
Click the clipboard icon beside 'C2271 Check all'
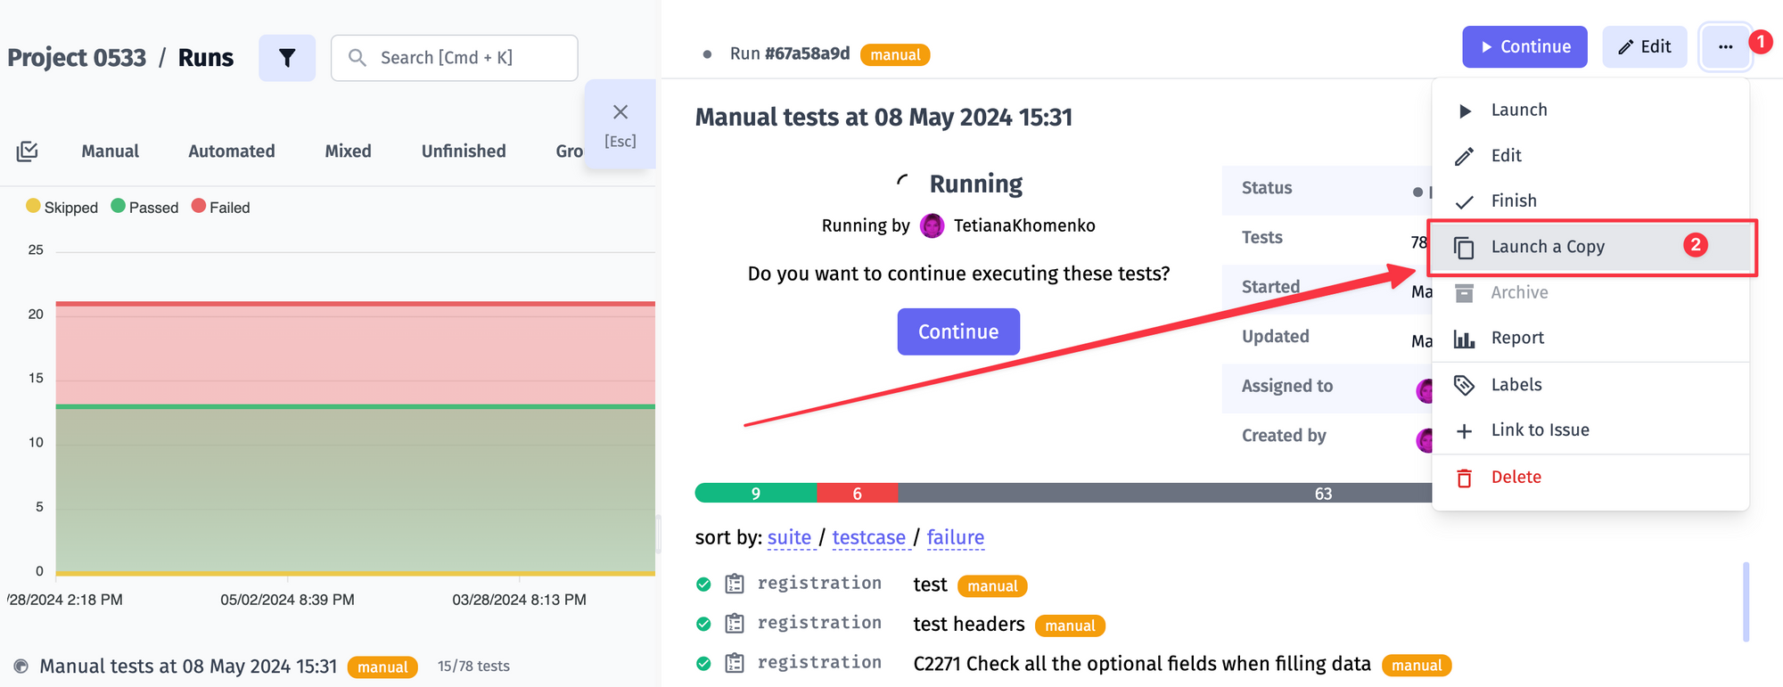coord(735,663)
